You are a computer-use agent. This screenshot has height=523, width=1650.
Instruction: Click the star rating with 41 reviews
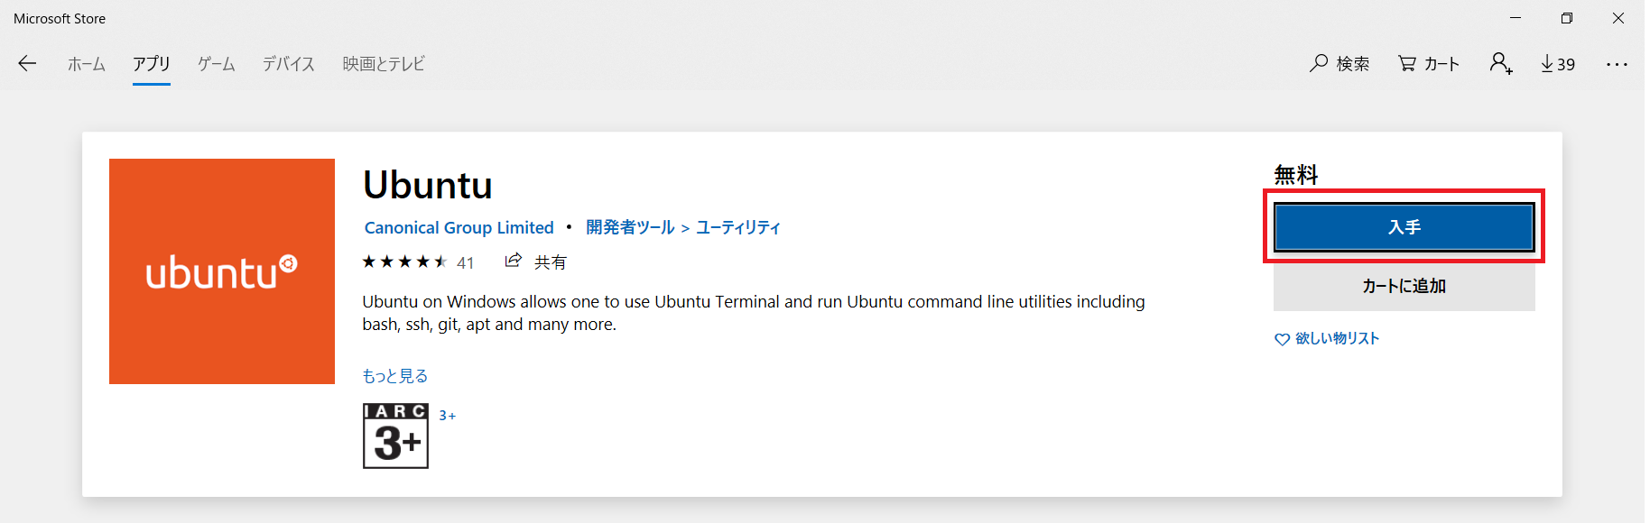(x=418, y=262)
